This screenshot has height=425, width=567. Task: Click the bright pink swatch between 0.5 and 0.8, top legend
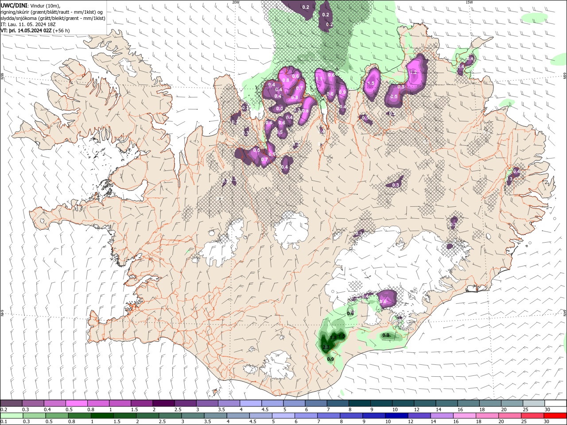tap(76, 403)
